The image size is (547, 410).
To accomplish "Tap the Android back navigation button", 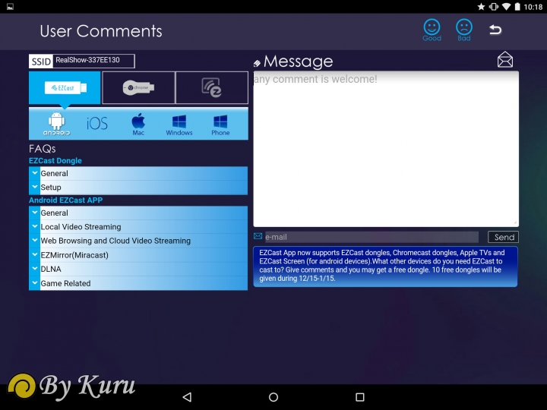I will (x=188, y=397).
